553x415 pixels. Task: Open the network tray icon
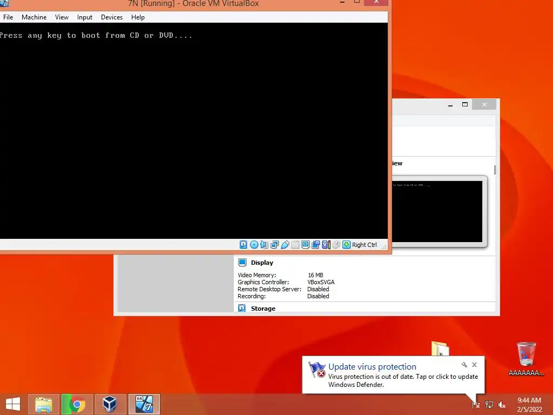[x=489, y=404]
